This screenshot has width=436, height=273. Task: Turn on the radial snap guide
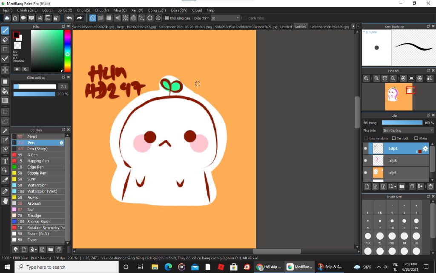[x=126, y=18]
